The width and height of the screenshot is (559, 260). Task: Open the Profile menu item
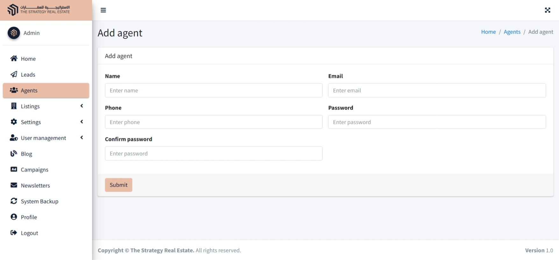click(29, 217)
